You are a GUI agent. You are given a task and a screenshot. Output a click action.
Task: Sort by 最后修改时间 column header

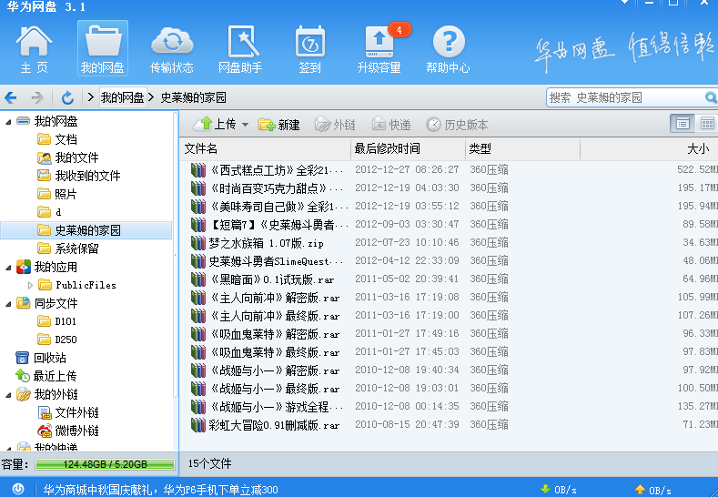[x=408, y=149]
